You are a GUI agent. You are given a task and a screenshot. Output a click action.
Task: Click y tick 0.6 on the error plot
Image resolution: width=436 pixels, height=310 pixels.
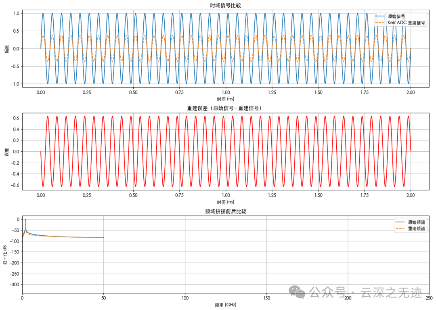tap(17, 118)
